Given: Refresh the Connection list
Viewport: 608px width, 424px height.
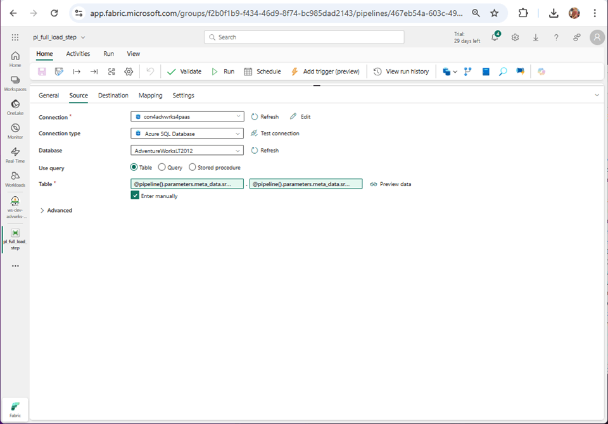Looking at the screenshot, I should (265, 116).
